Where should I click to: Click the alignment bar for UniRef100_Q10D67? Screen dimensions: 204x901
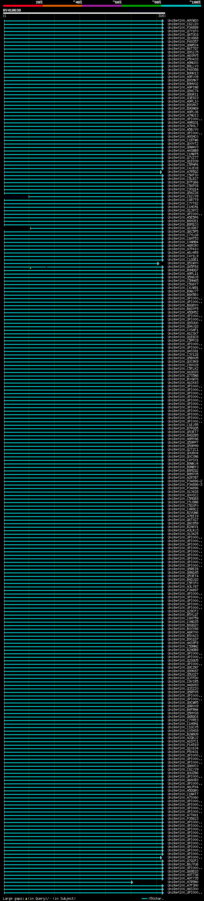pos(97,229)
